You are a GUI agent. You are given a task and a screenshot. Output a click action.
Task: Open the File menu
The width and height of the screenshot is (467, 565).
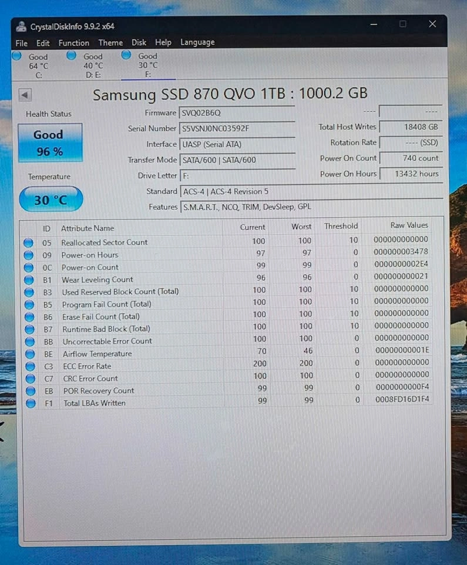21,43
